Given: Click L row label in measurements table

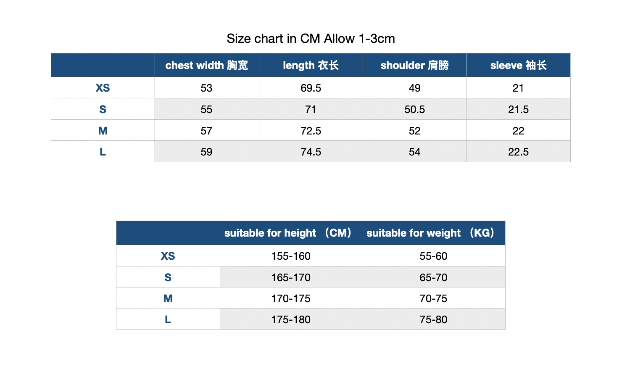Looking at the screenshot, I should pyautogui.click(x=103, y=152).
